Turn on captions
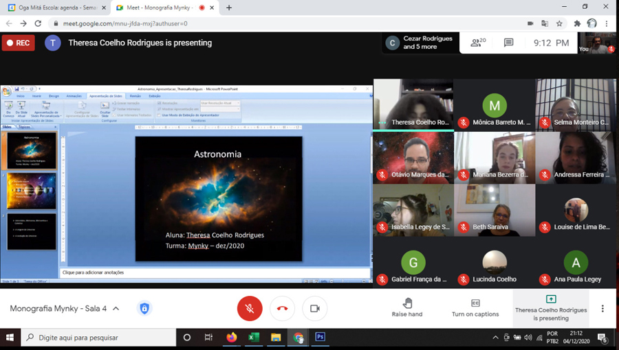Image resolution: width=619 pixels, height=350 pixels. point(475,308)
